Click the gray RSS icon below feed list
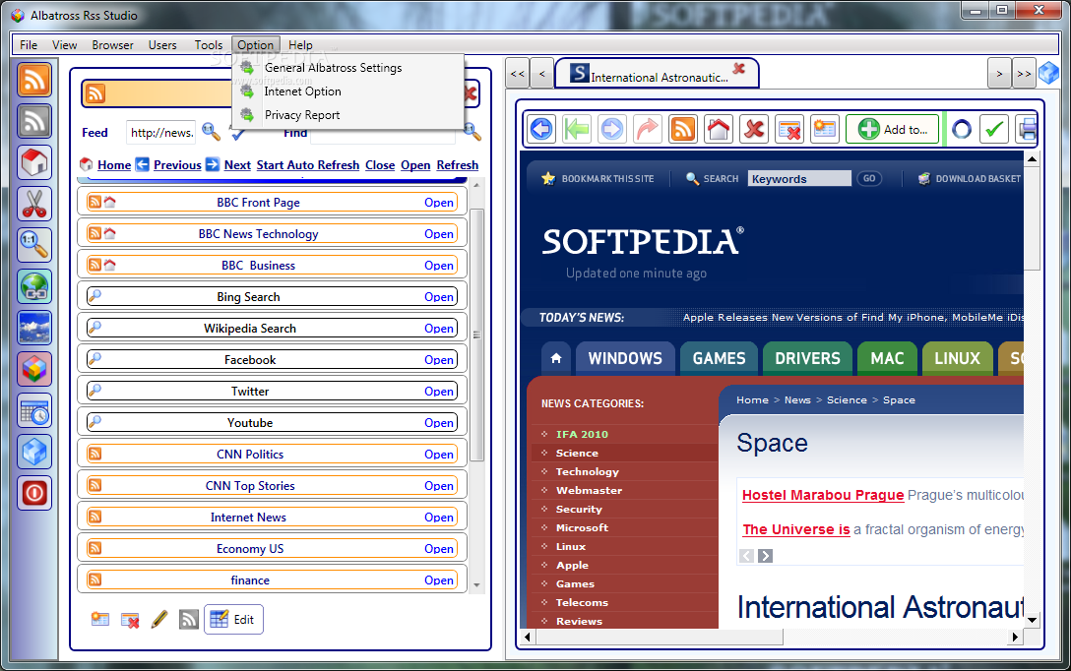1071x671 pixels. 189,619
